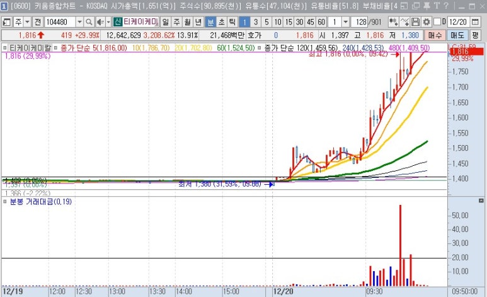The height and width of the screenshot is (297, 487).
Task: Click the speaker sound alert icon
Action: coord(101,22)
